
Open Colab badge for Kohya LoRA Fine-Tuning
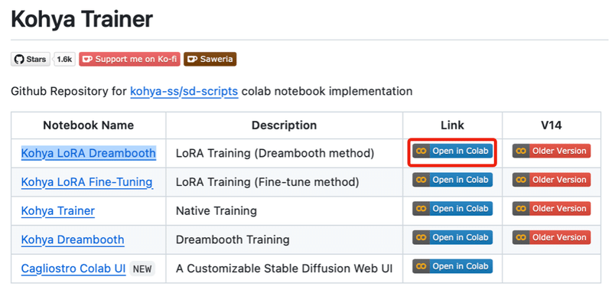452,180
